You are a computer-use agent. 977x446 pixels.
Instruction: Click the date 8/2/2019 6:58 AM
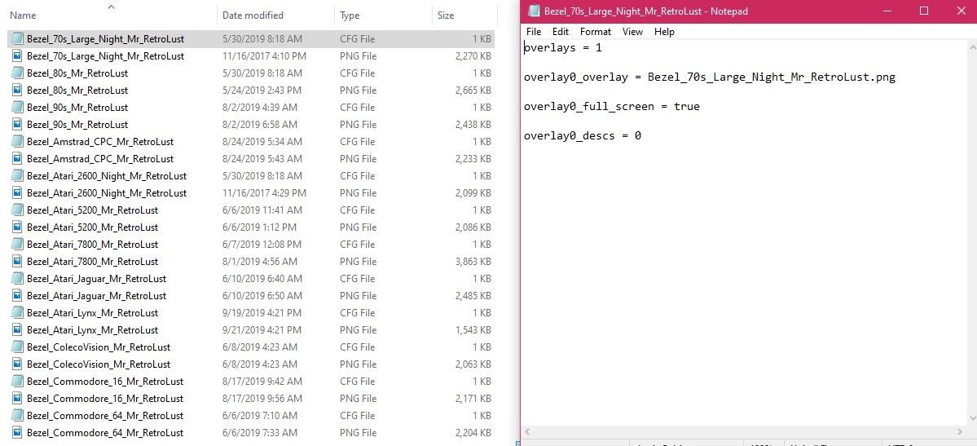click(x=260, y=125)
